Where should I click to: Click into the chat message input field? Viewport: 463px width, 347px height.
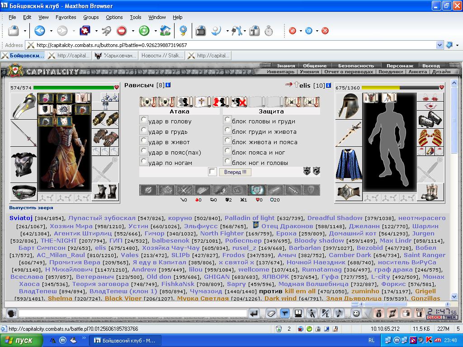click(x=132, y=314)
